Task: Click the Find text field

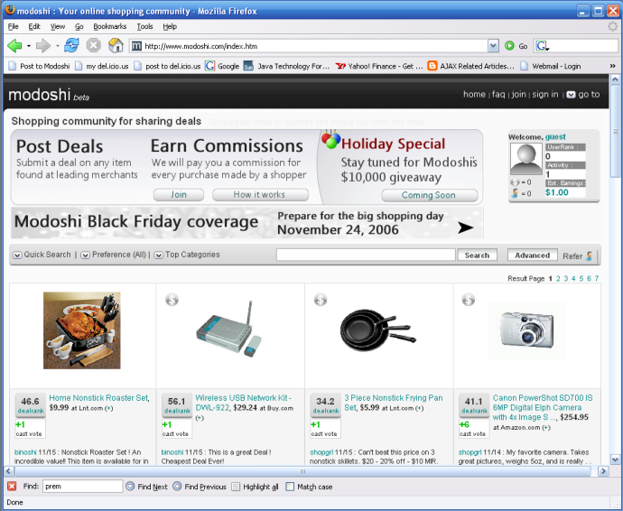Action: 83,487
